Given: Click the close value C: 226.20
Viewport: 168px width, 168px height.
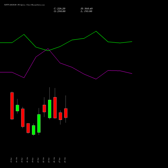Looking at the screenshot, I should click(x=59, y=9).
